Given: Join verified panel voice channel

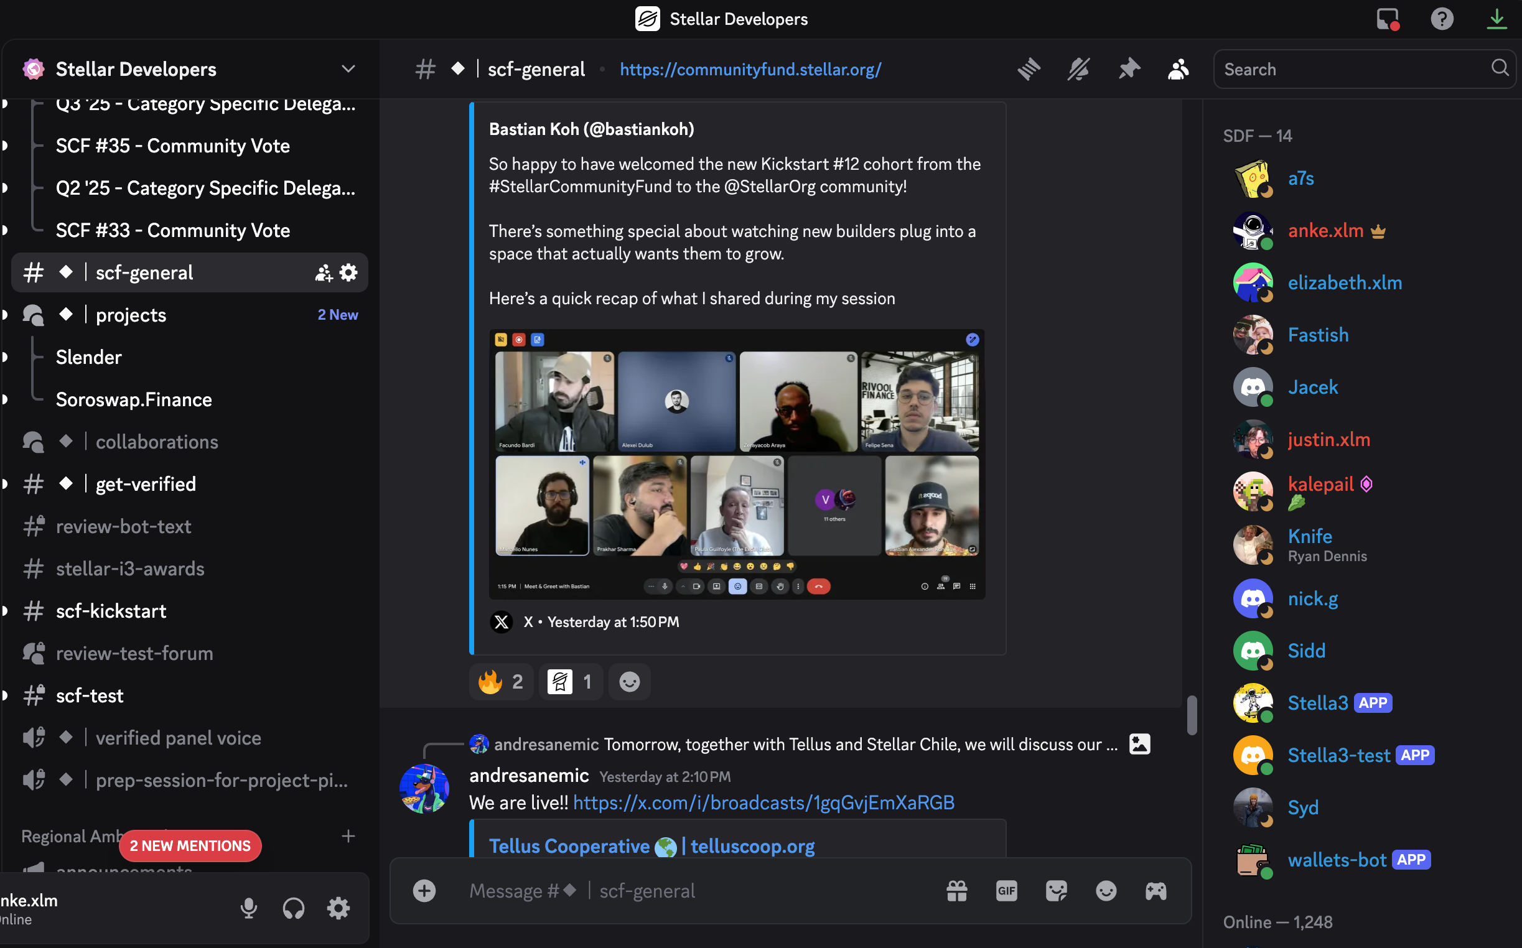Looking at the screenshot, I should [x=189, y=738].
